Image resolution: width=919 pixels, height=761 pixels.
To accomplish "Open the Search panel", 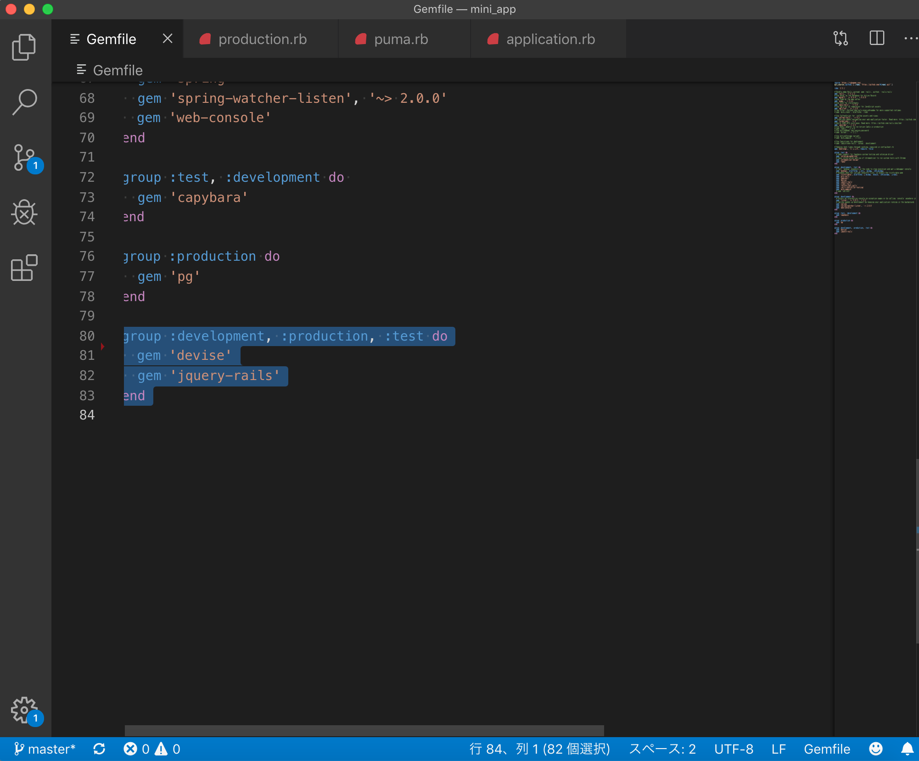I will (x=24, y=102).
